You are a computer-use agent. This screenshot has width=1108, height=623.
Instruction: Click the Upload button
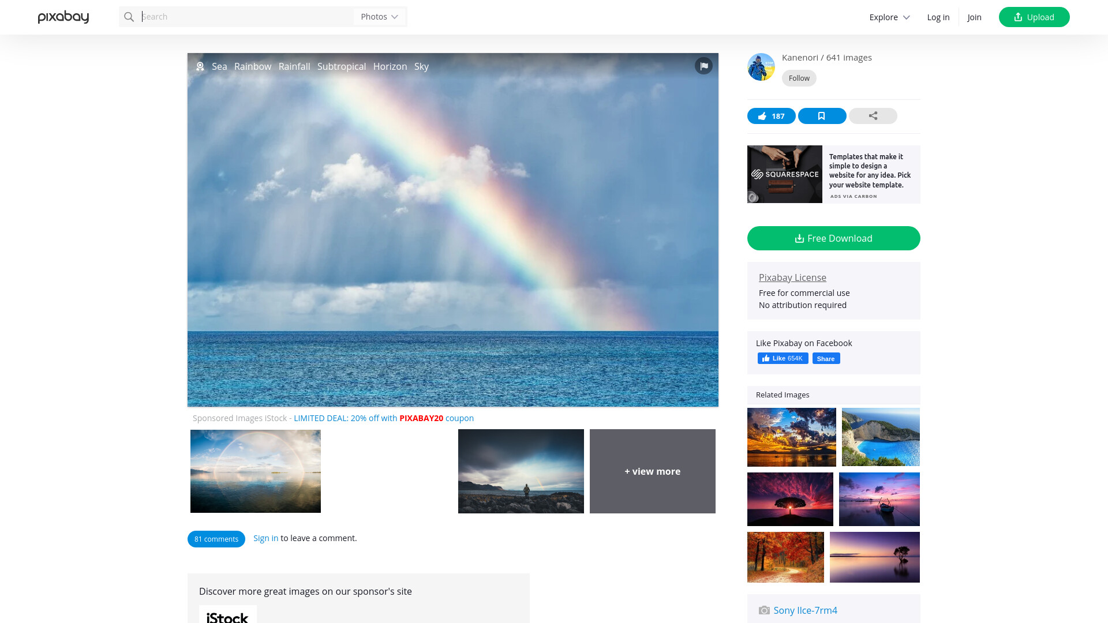click(1034, 17)
